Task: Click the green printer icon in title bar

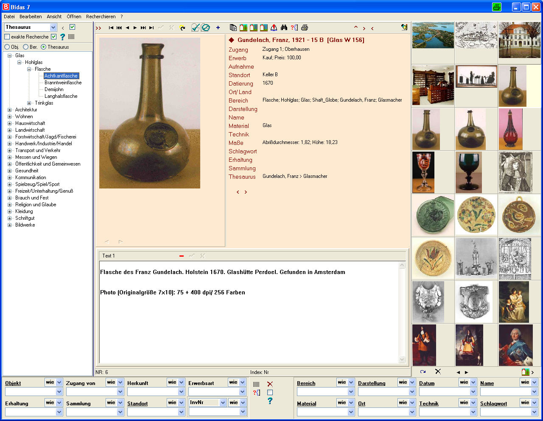Action: (x=496, y=7)
